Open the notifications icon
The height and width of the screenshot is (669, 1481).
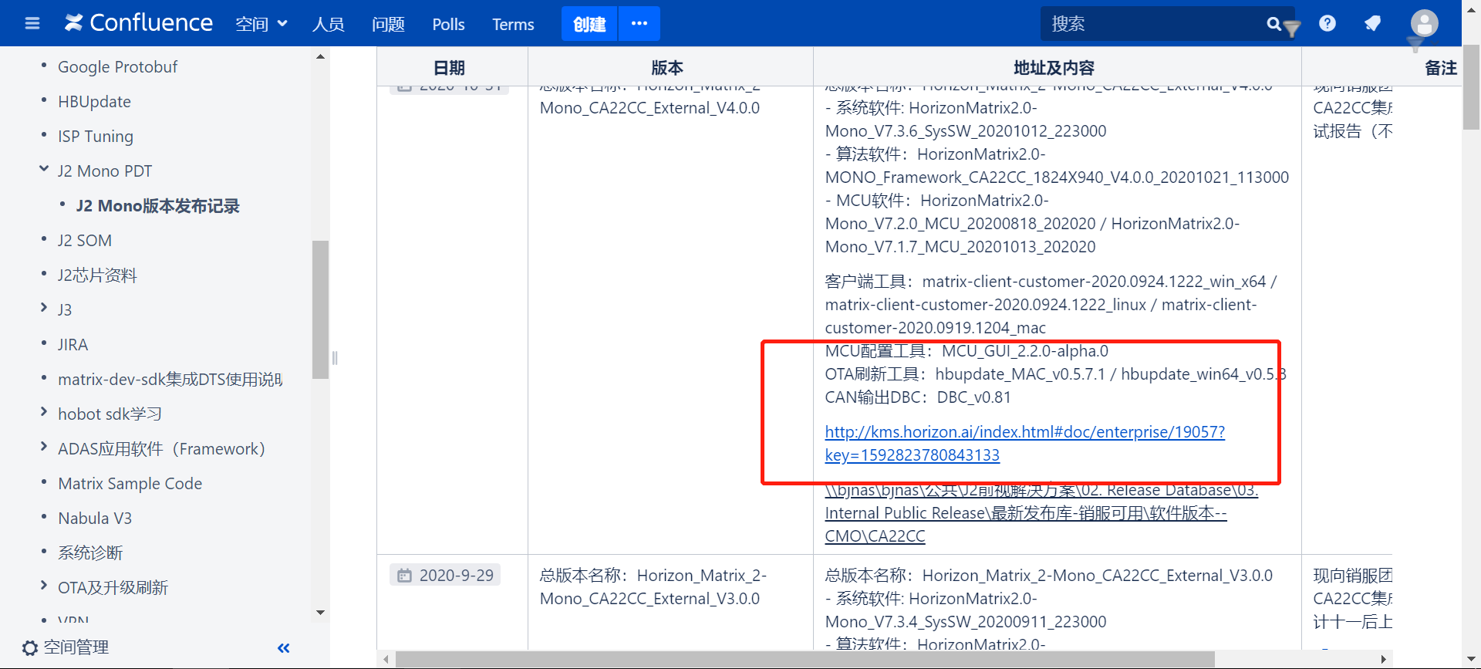[x=1372, y=23]
